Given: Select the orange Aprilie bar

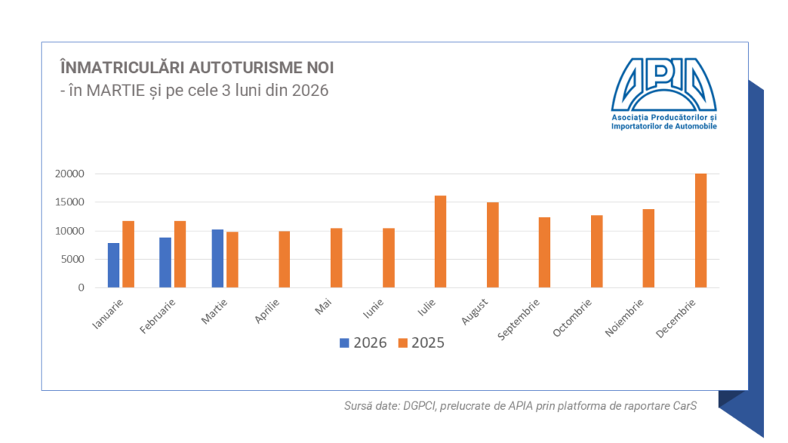Looking at the screenshot, I should click(x=285, y=259).
